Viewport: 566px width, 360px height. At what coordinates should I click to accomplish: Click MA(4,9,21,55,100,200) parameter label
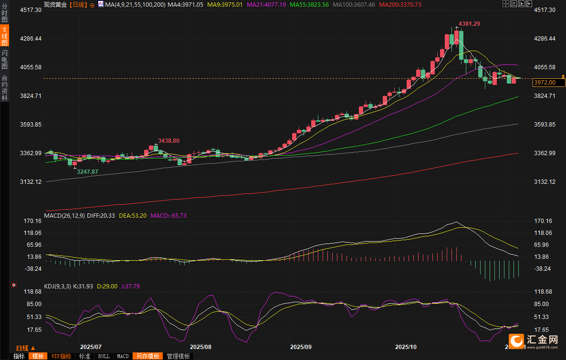coord(136,5)
